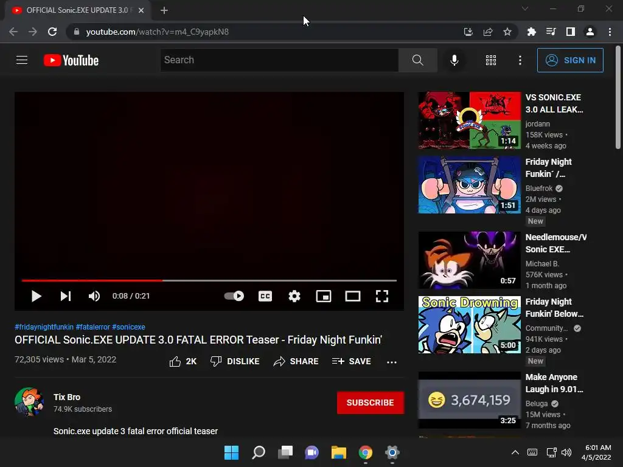Open Bluefrok Friday Night Funkin thumbnail

(x=469, y=185)
